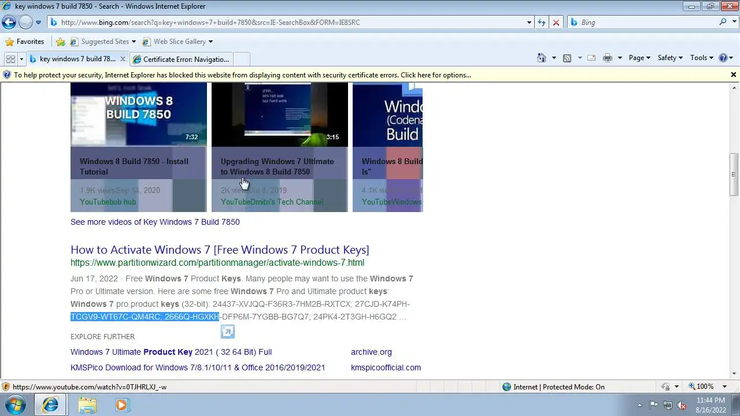This screenshot has height=416, width=740.
Task: Click the partitionwizard.com green URL
Action: click(217, 263)
